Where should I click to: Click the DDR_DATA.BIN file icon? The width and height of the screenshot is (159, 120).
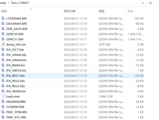[x=3, y=29]
